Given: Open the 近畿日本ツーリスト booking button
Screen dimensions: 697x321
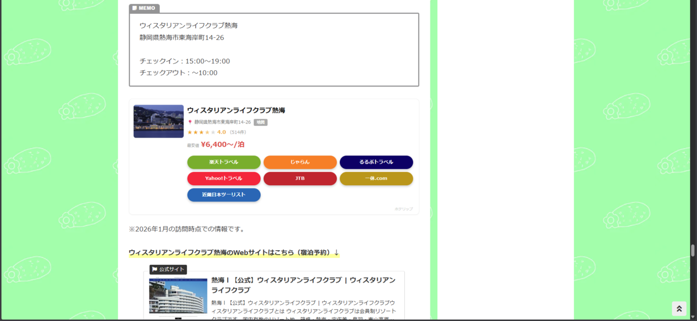Looking at the screenshot, I should [x=224, y=194].
